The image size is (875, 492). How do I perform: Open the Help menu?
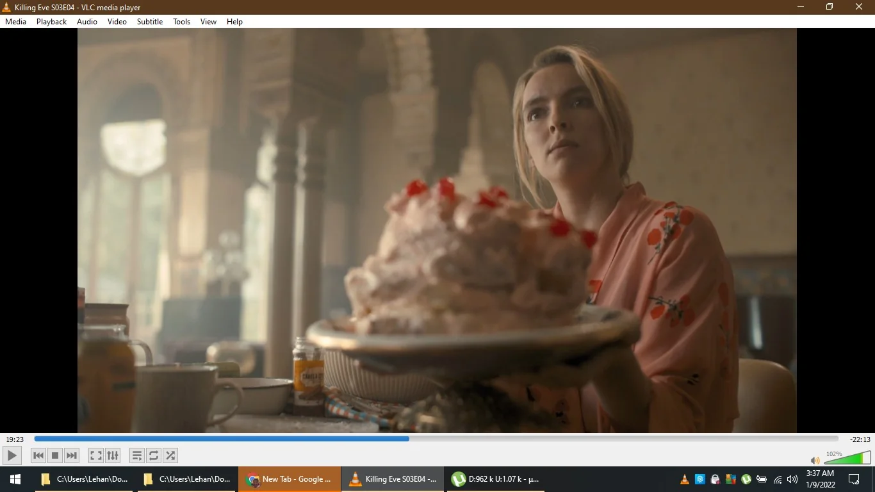click(x=234, y=21)
